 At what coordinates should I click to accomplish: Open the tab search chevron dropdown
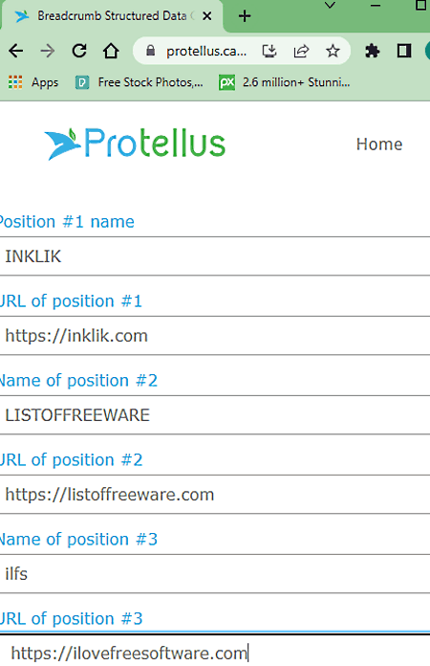(x=330, y=6)
